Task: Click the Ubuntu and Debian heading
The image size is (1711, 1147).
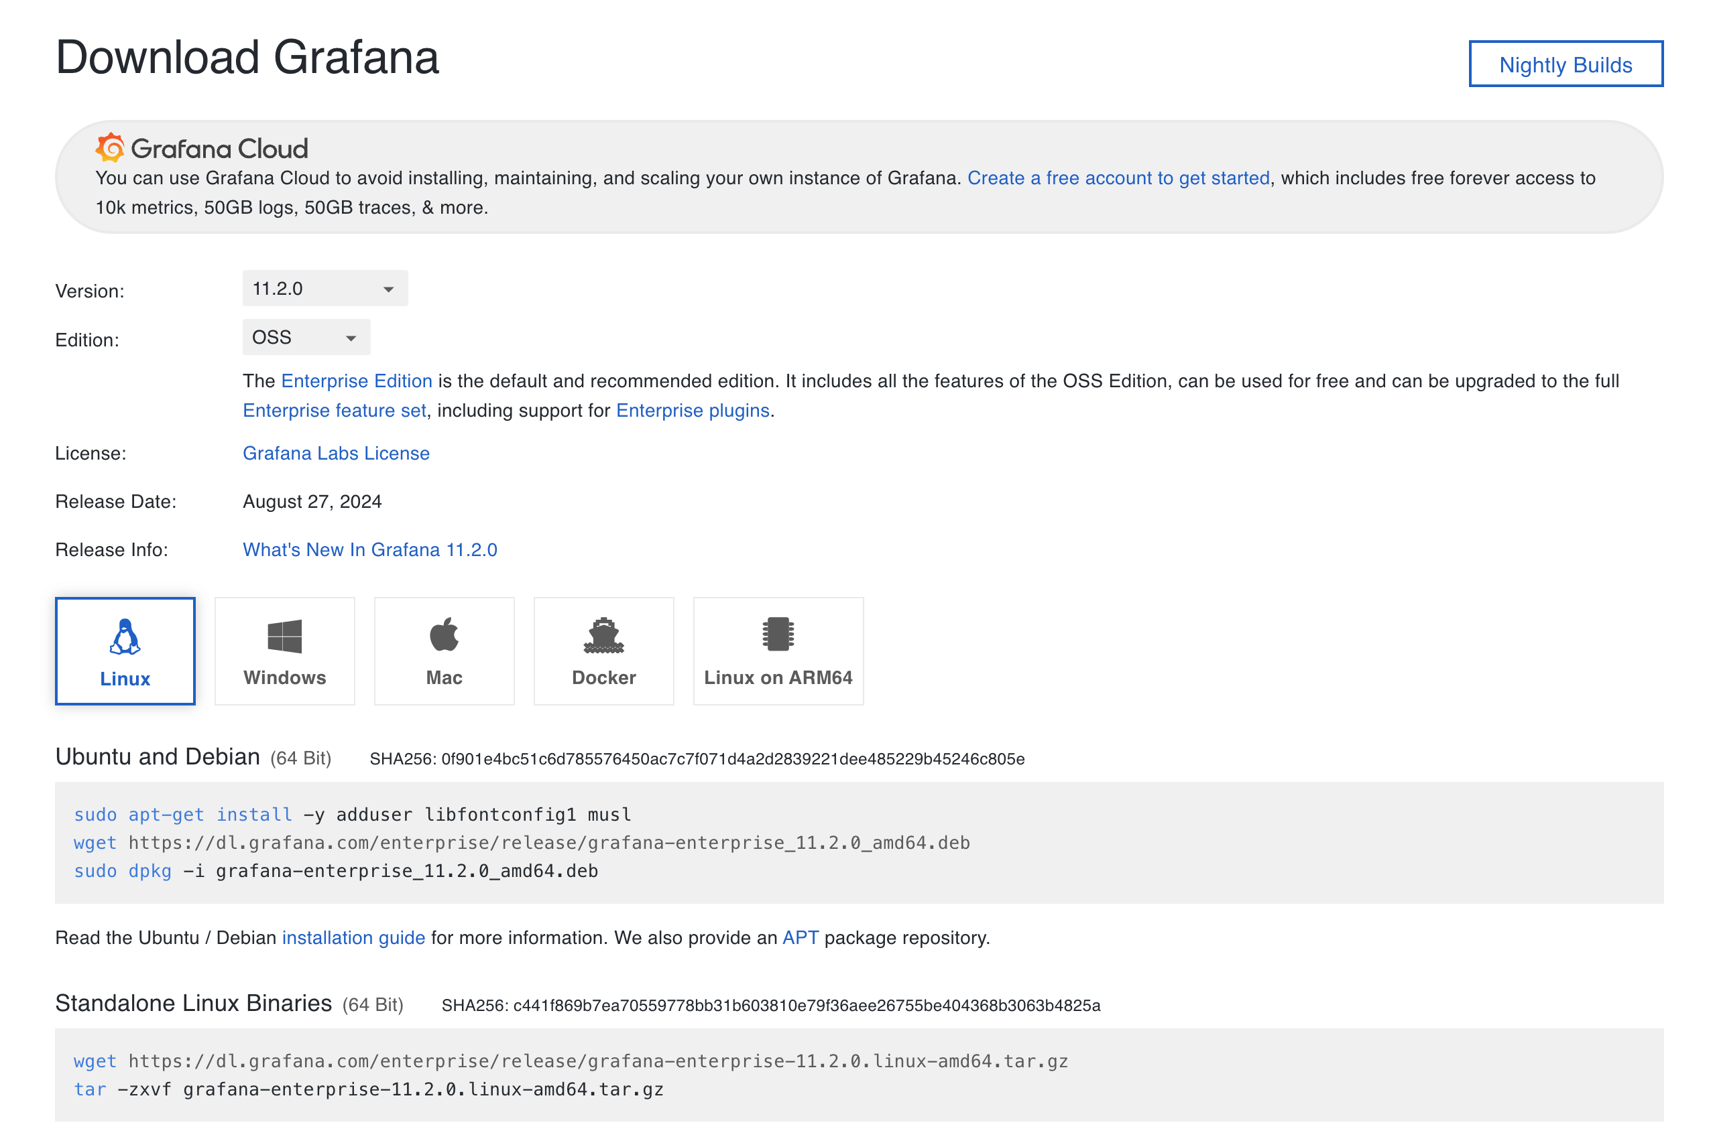Action: point(158,756)
